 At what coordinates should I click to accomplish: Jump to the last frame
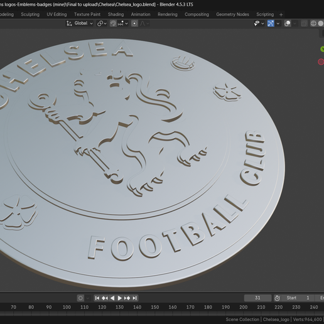coord(135,298)
